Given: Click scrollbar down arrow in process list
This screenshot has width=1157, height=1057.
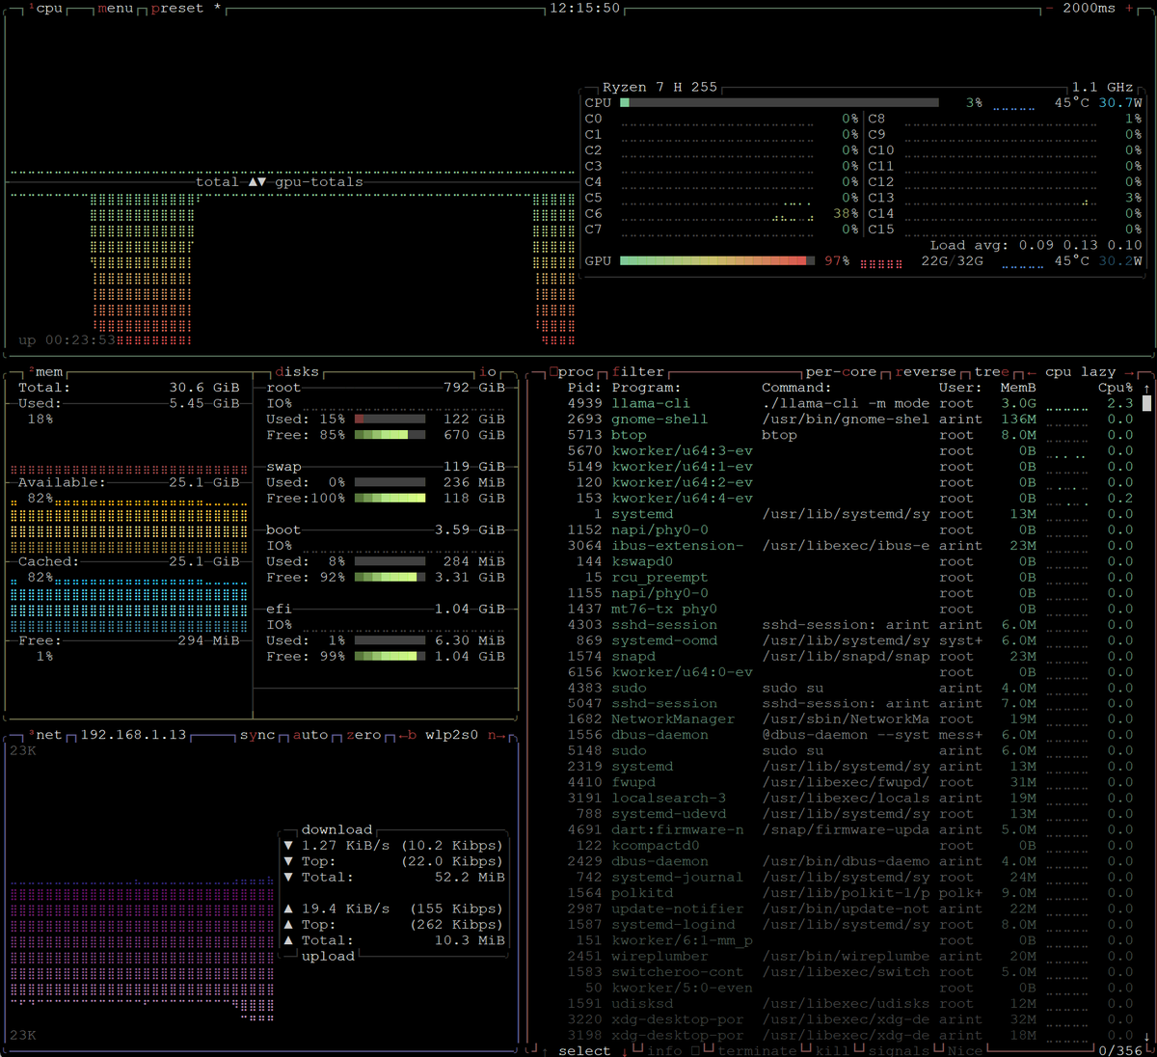Looking at the screenshot, I should [x=1146, y=1036].
